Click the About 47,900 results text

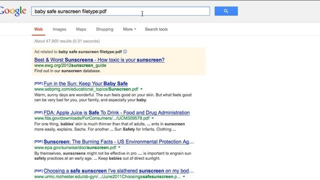pyautogui.click(x=67, y=41)
